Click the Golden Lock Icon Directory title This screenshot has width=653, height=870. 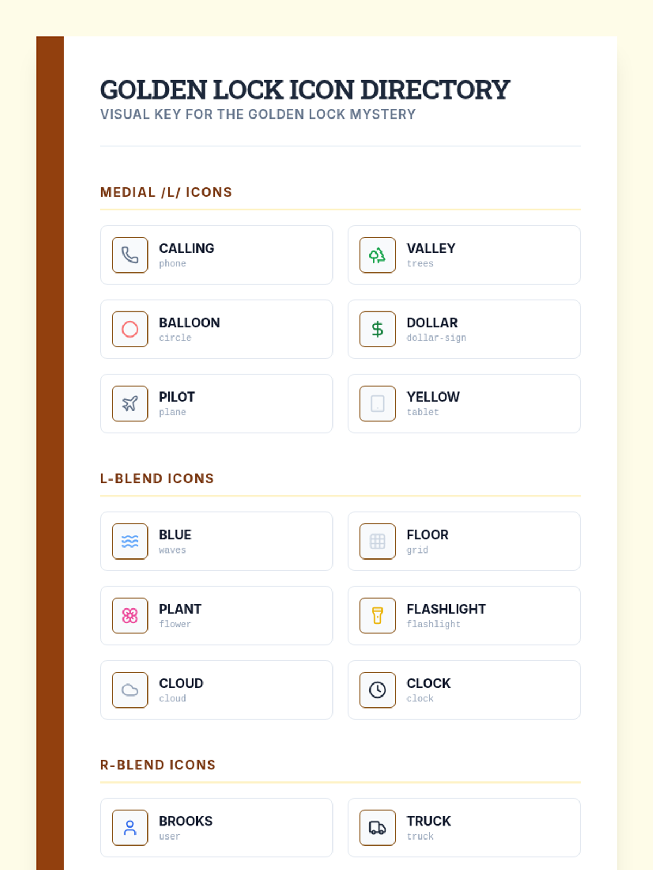click(x=305, y=90)
